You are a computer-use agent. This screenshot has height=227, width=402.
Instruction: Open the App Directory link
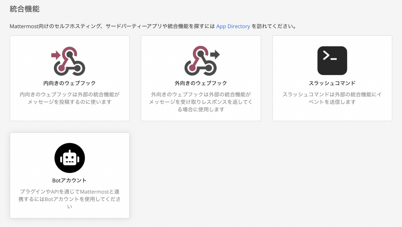pos(233,26)
